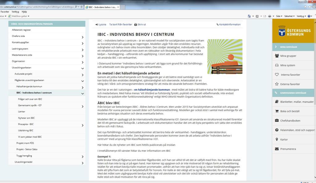Expand the Medarbetarens sida arrow
Viewport: 316px width, 183px height.
click(x=83, y=56)
